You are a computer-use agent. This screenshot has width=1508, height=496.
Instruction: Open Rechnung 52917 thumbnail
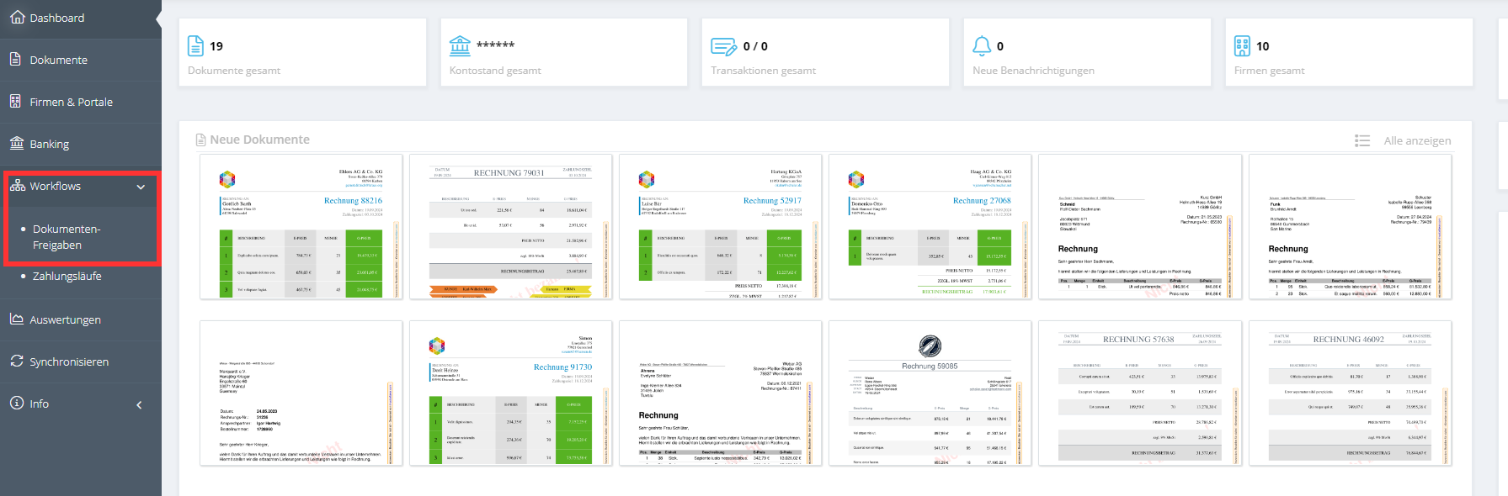point(721,227)
